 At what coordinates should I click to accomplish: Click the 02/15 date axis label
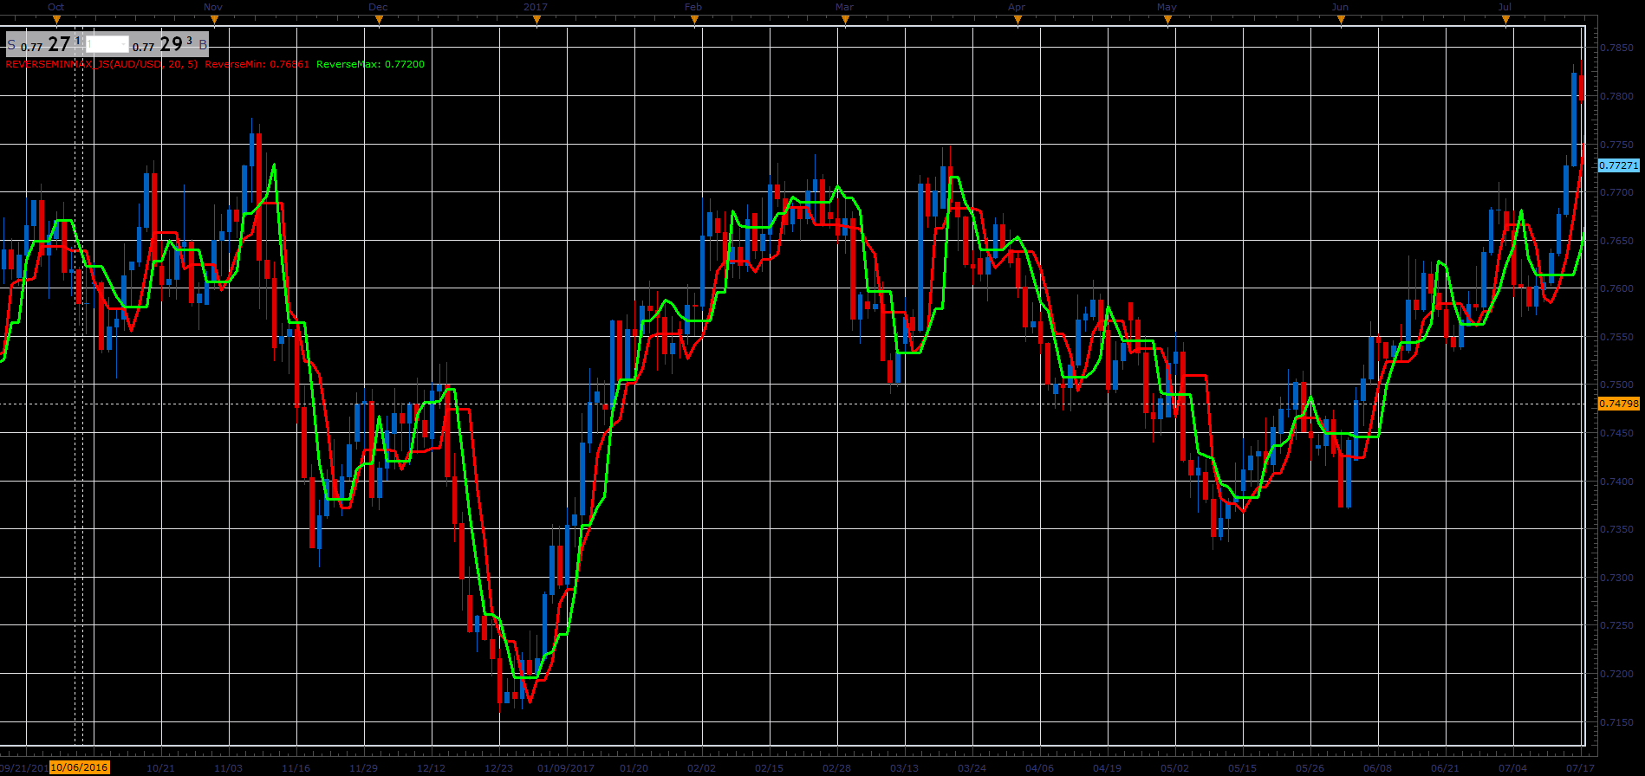[769, 768]
